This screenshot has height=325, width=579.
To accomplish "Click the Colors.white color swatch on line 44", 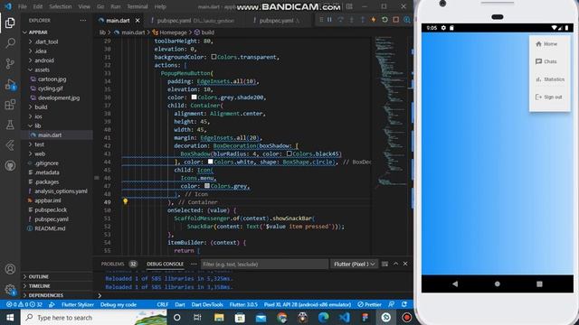I will [211, 162].
